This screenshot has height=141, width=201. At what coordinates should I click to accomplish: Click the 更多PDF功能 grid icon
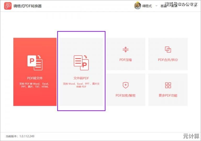[x=168, y=85]
